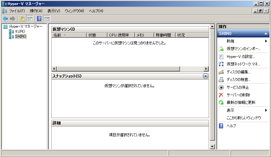Click the horizontal scrollbar thumb in VM list
The image size is (271, 157).
tap(118, 69)
